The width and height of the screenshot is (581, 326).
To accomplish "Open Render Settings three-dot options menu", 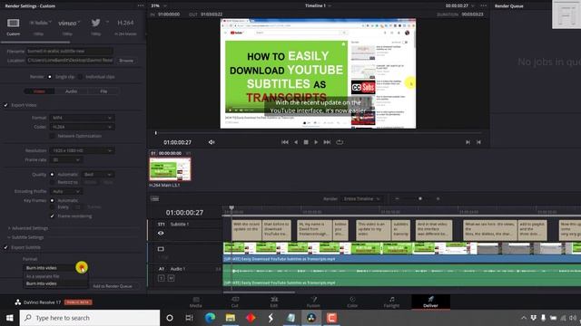I will pos(140,5).
